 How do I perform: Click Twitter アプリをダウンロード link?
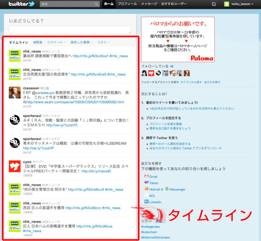pos(185,149)
